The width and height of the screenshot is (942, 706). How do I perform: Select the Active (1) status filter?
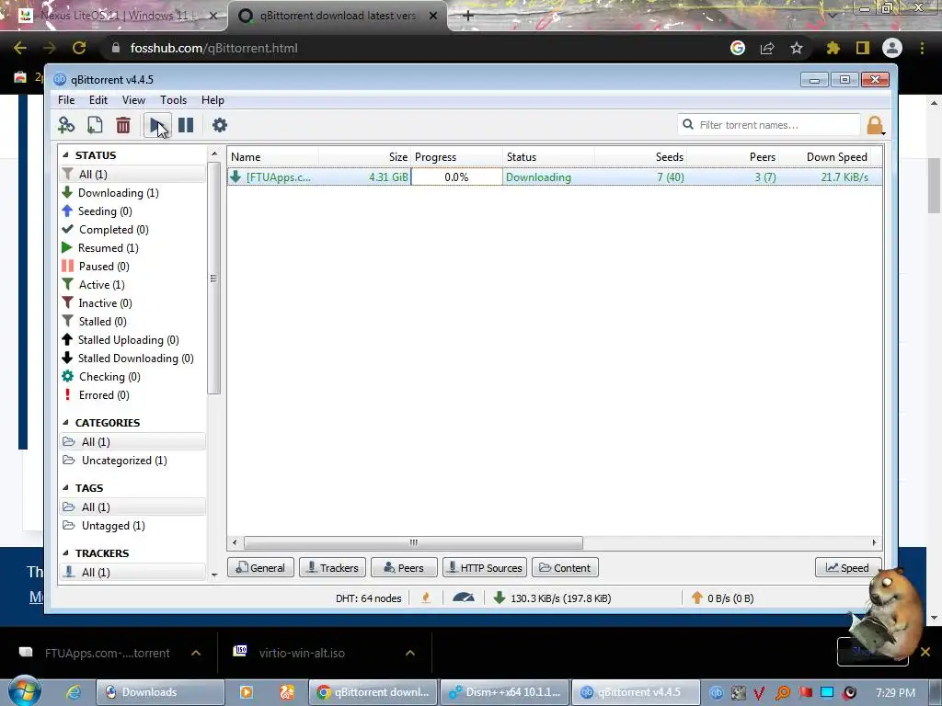click(x=101, y=285)
